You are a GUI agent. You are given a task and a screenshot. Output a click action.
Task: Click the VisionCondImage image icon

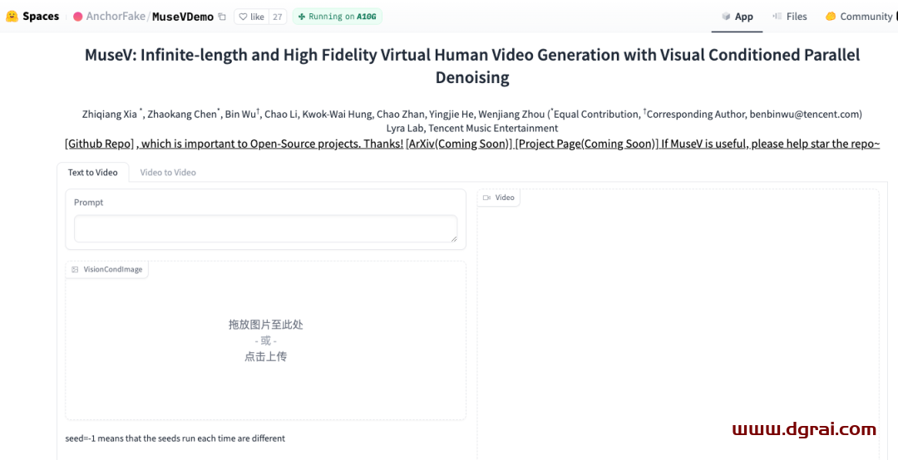[75, 270]
